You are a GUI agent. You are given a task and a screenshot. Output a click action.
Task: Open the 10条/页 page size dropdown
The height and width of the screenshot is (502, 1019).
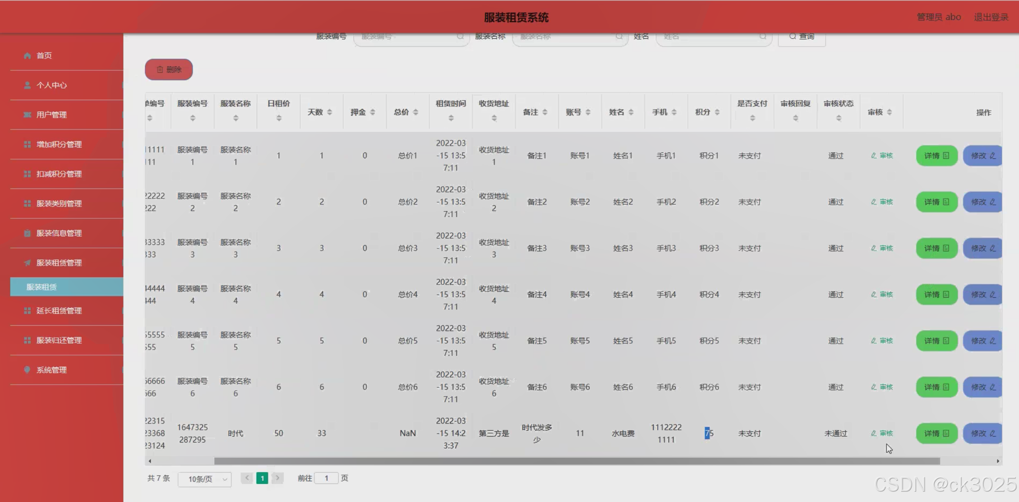pyautogui.click(x=205, y=479)
